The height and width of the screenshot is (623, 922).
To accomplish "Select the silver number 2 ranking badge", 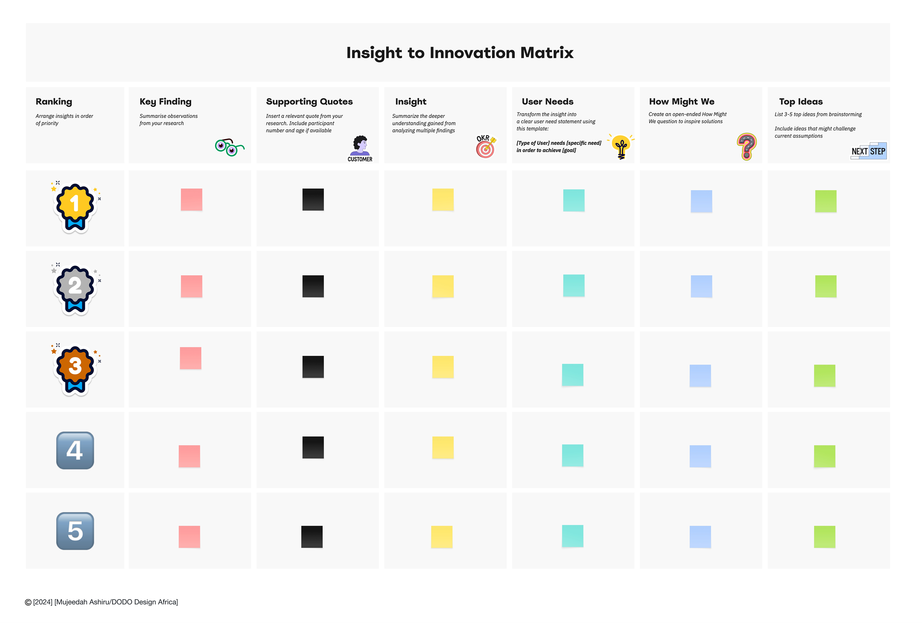I will 75,289.
